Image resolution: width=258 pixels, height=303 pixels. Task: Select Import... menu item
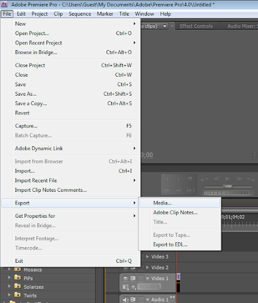point(71,171)
